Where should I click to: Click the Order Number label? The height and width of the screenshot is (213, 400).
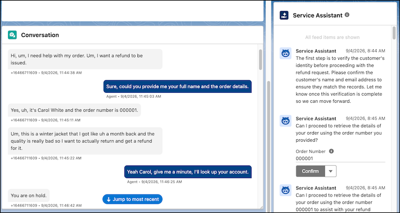point(310,152)
